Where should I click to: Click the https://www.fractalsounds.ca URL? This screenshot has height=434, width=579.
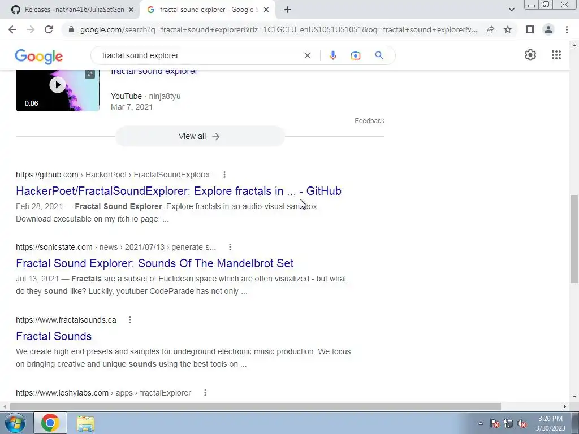66,320
